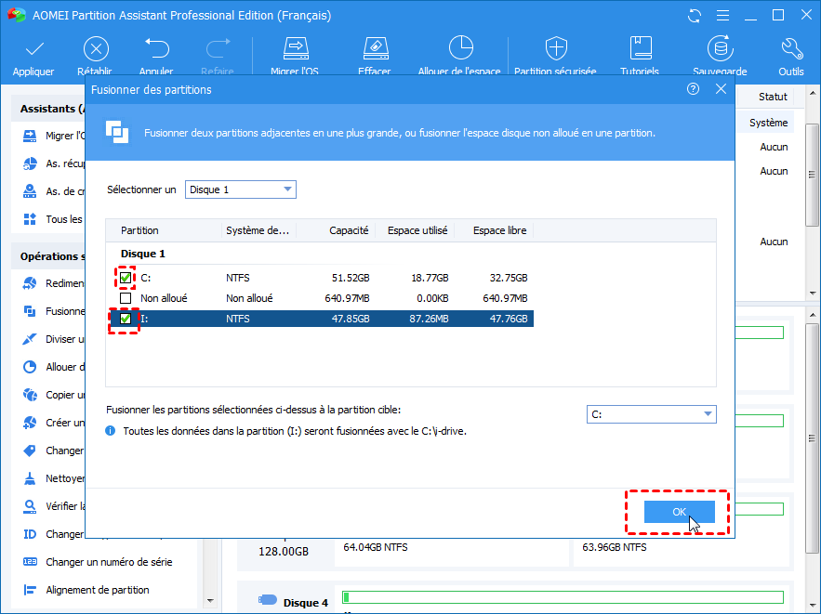Uncheck the C: partition checkbox

pos(126,278)
